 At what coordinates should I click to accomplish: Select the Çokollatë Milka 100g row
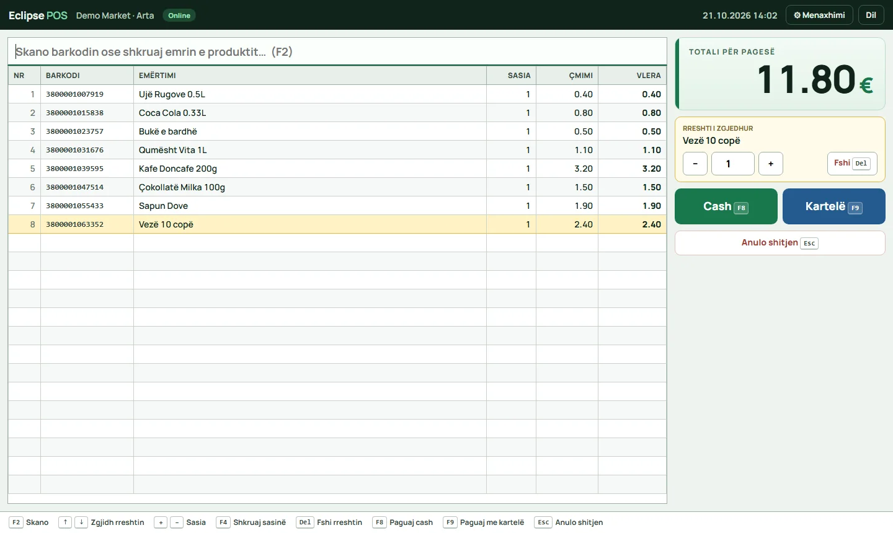click(x=337, y=187)
